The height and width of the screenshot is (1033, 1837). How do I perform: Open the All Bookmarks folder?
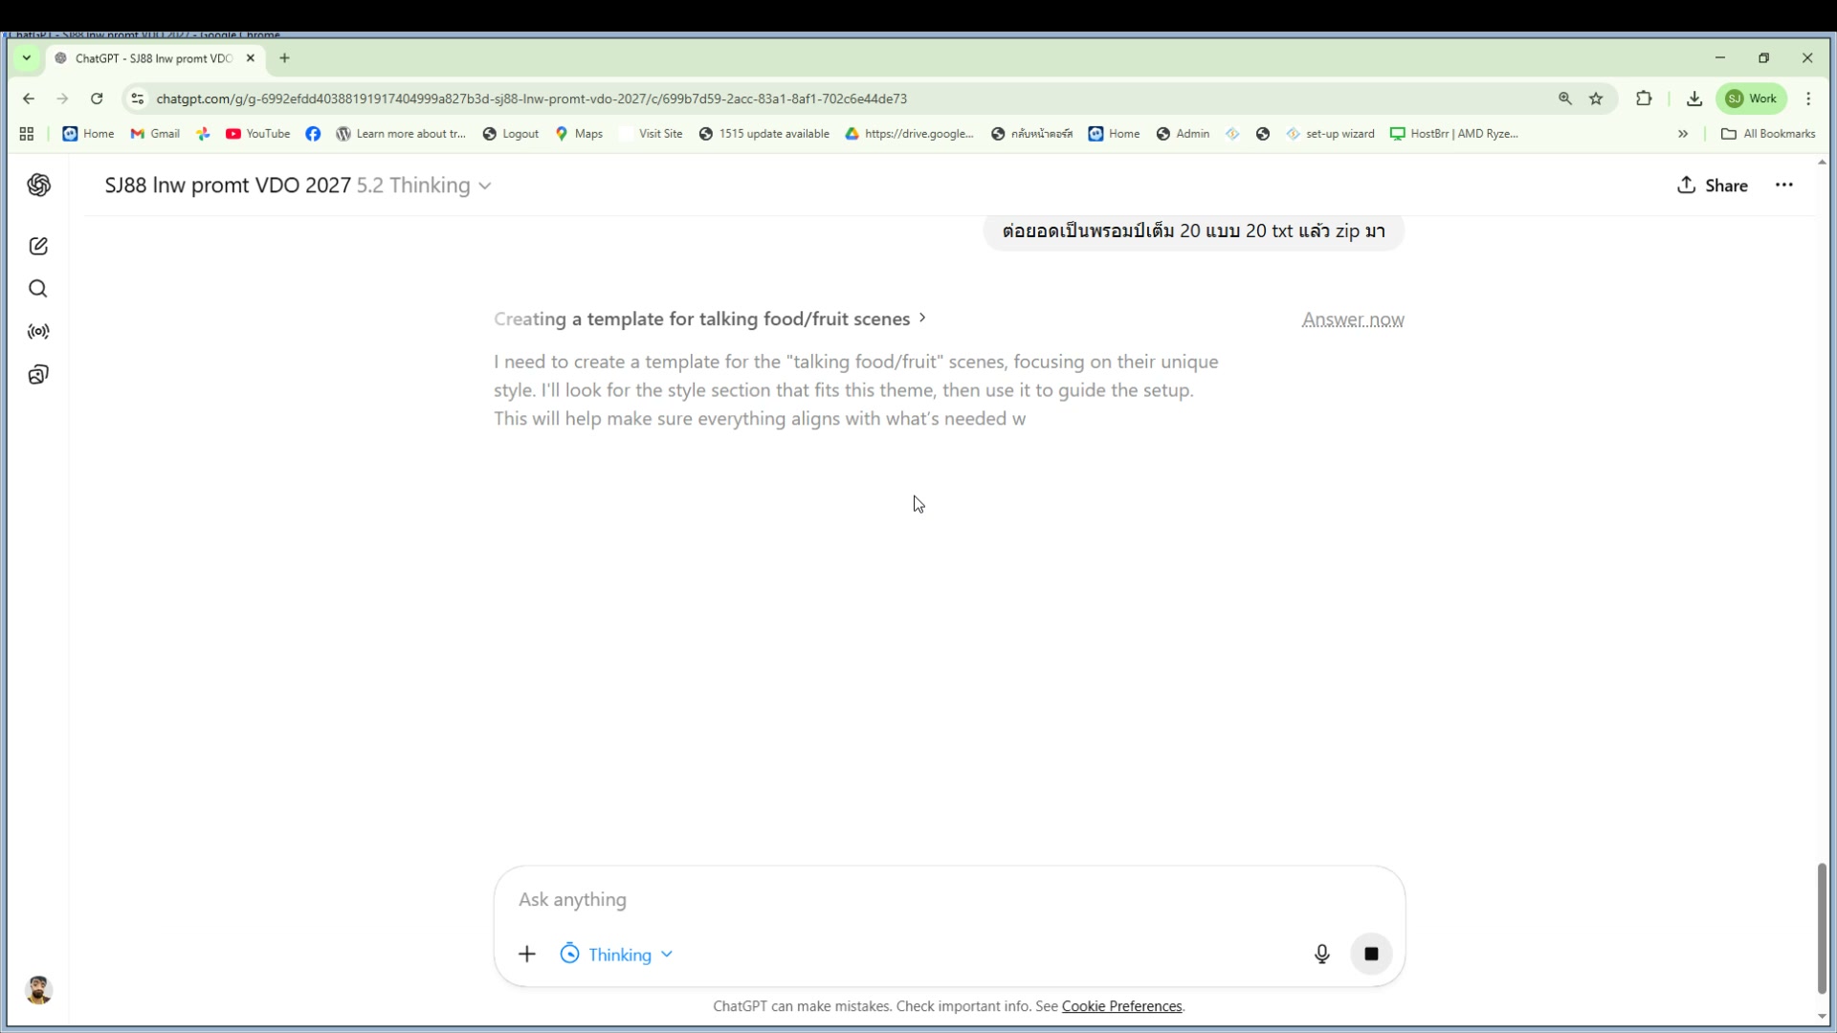coord(1767,134)
